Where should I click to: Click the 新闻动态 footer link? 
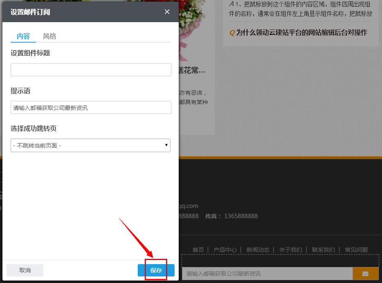[x=258, y=249]
